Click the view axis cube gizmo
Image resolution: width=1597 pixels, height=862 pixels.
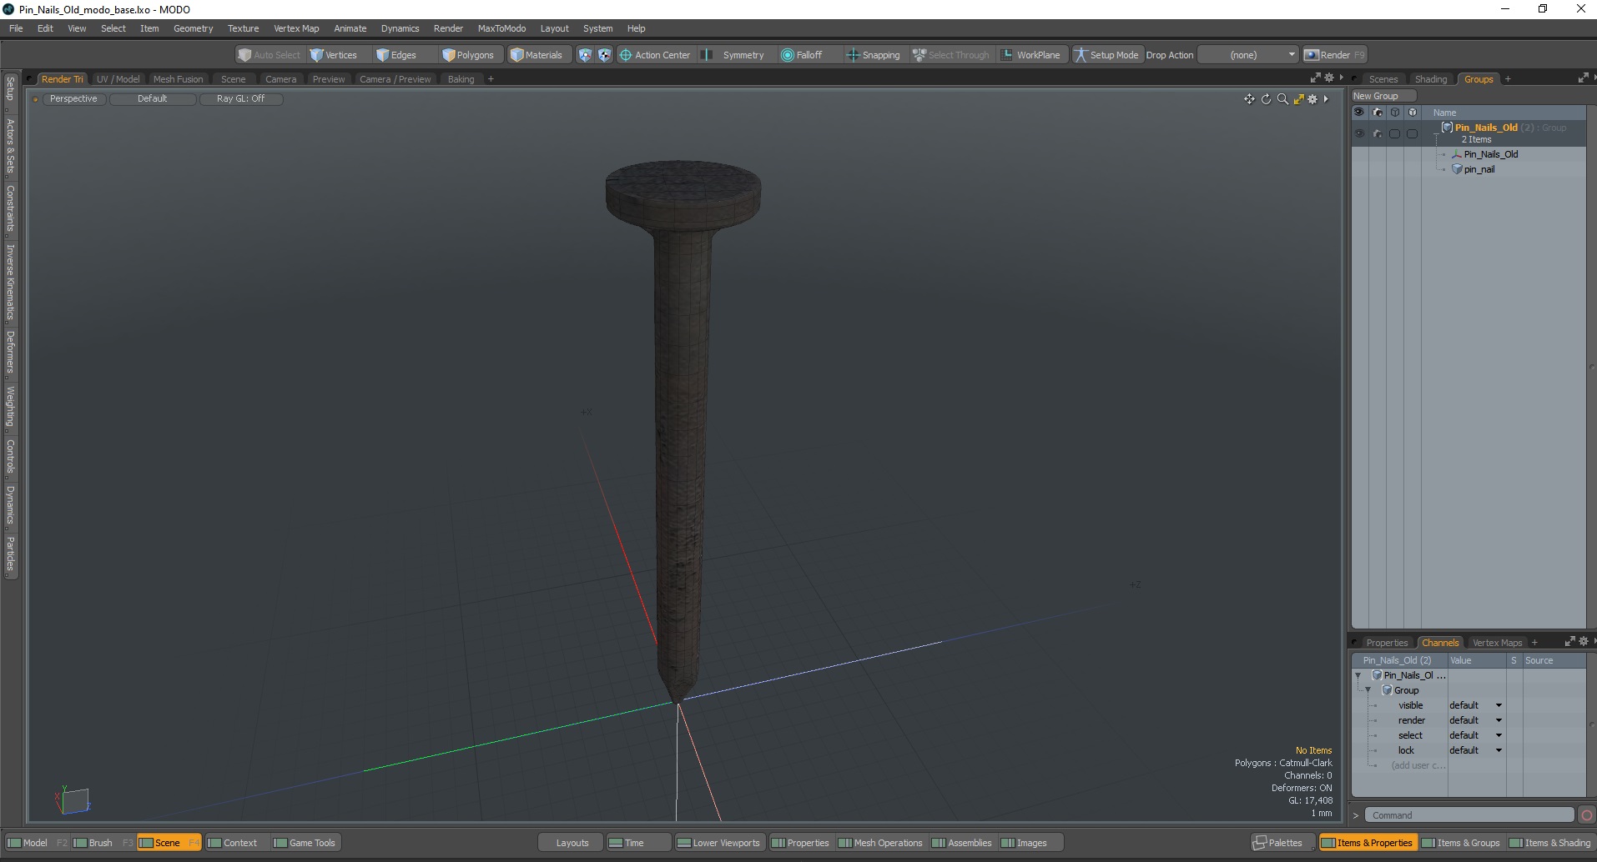click(x=73, y=800)
